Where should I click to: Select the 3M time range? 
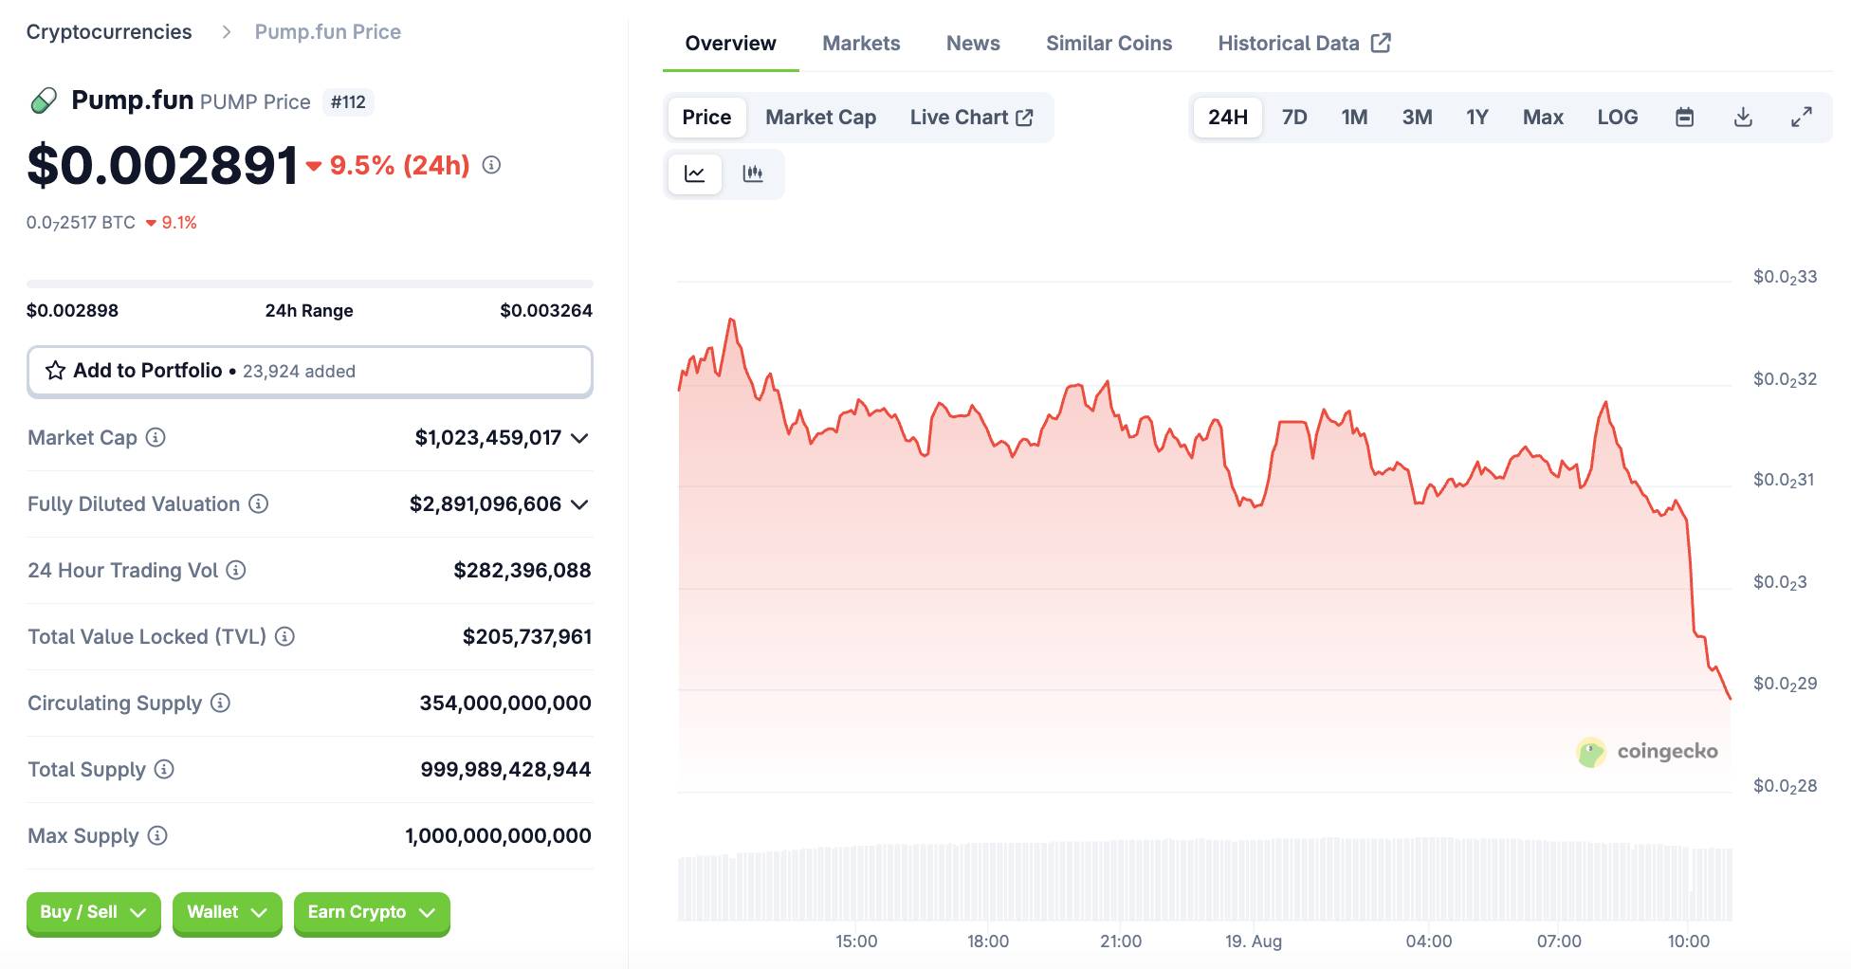[1417, 118]
